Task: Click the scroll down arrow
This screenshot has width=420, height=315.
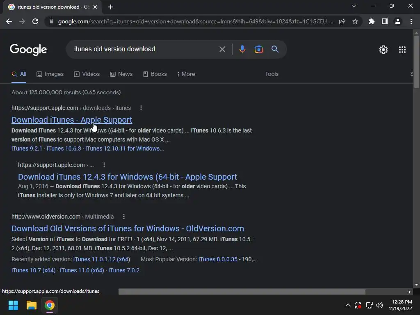Action: click(x=416, y=285)
